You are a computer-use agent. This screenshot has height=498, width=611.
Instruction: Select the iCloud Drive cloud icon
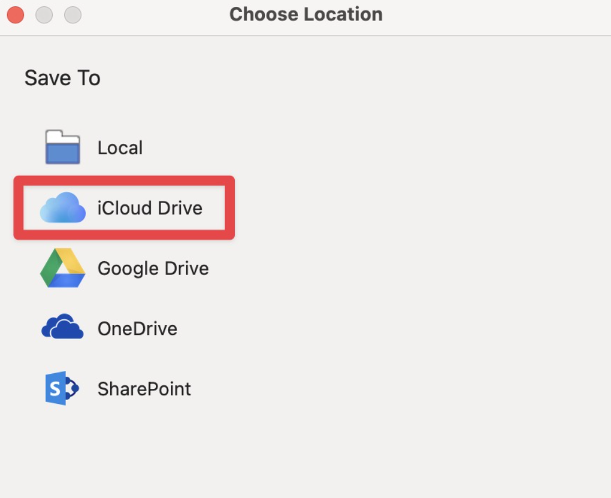click(63, 208)
